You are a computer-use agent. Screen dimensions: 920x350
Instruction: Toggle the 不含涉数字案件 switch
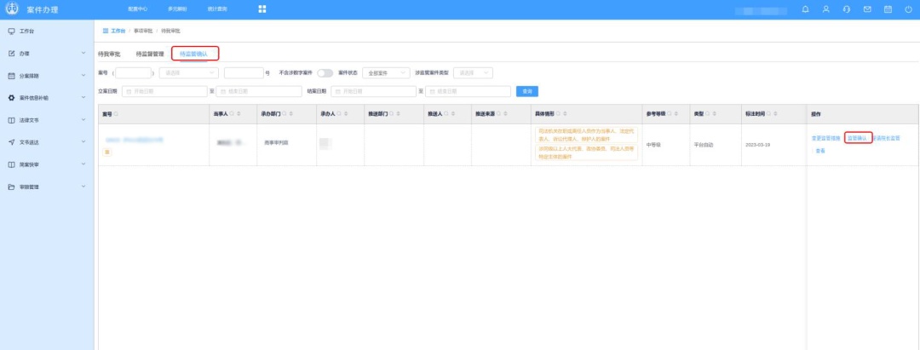coord(325,73)
